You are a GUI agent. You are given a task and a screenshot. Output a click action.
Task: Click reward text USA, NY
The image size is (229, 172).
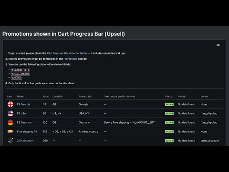coord(84,113)
